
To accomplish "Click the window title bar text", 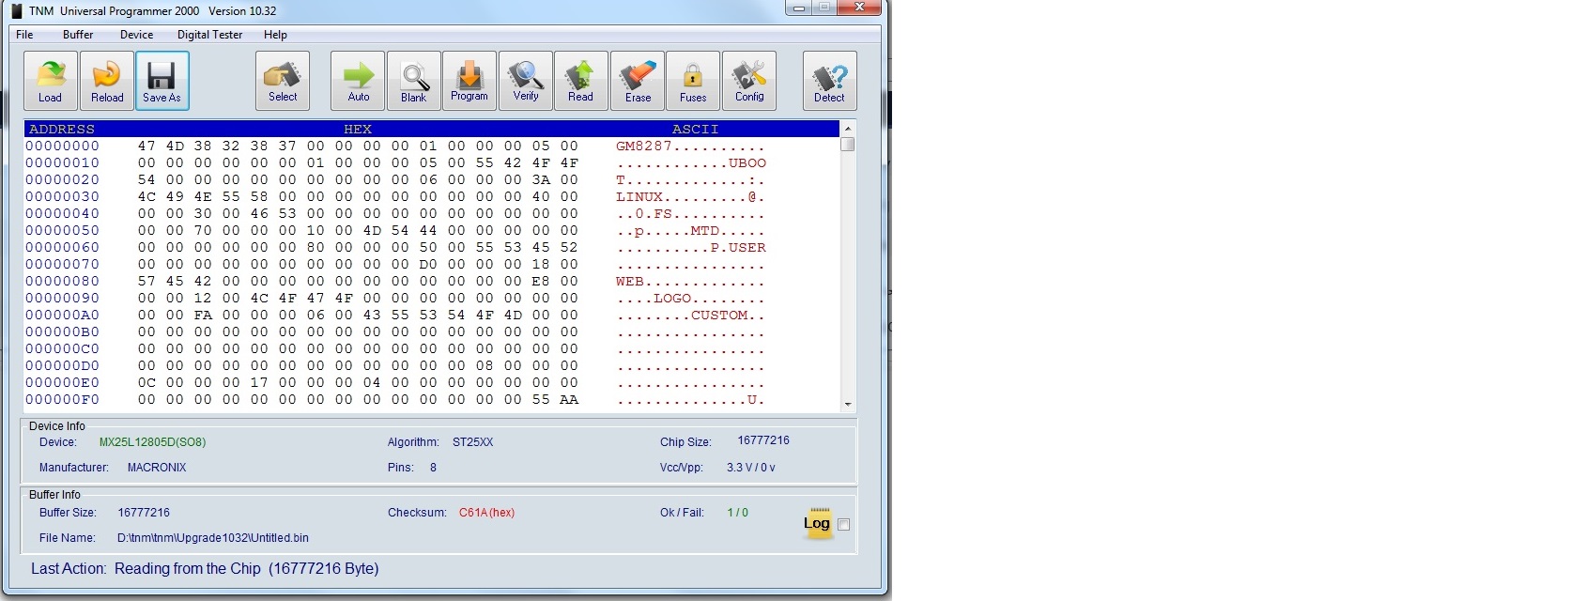I will tap(152, 11).
